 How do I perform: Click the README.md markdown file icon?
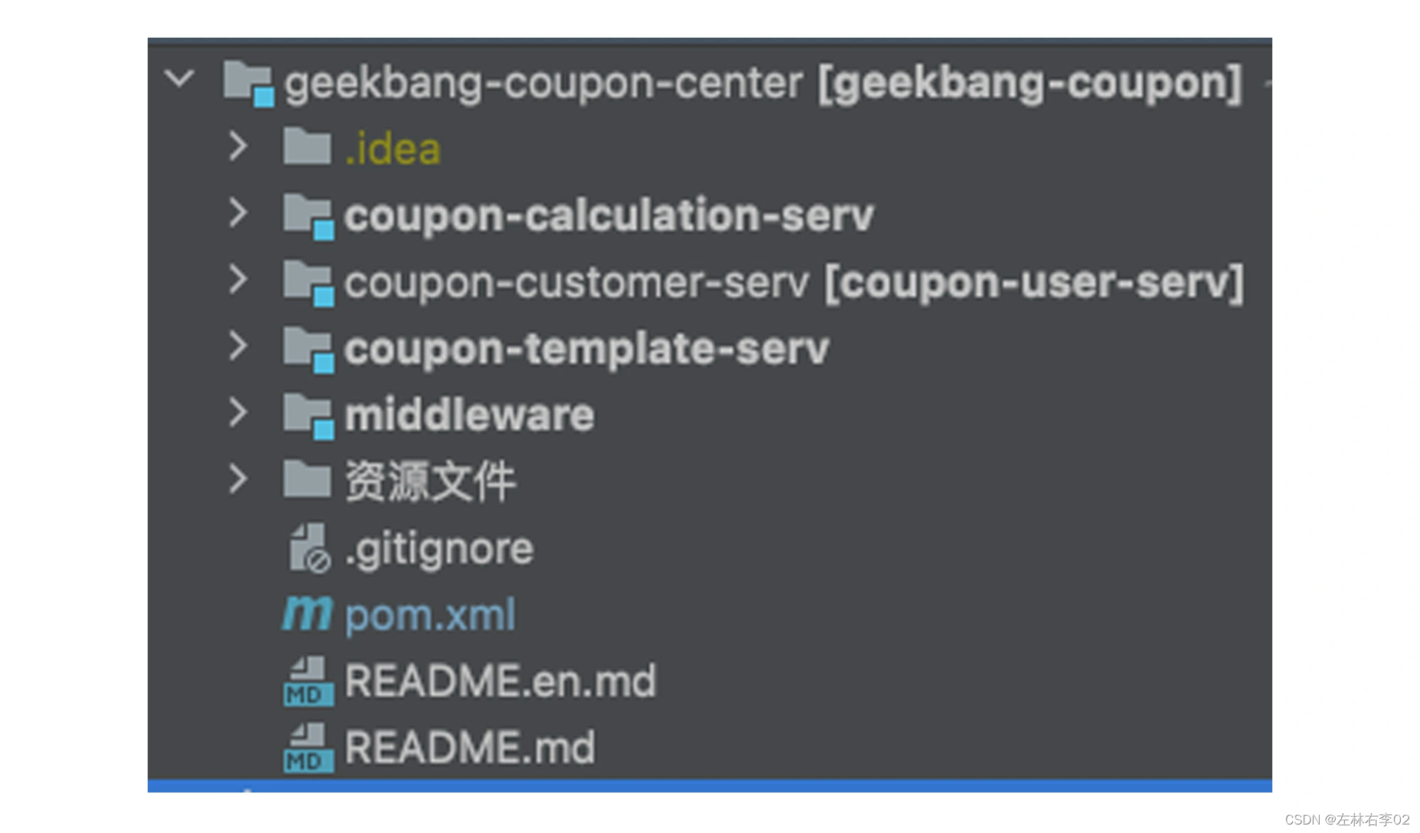[x=309, y=748]
